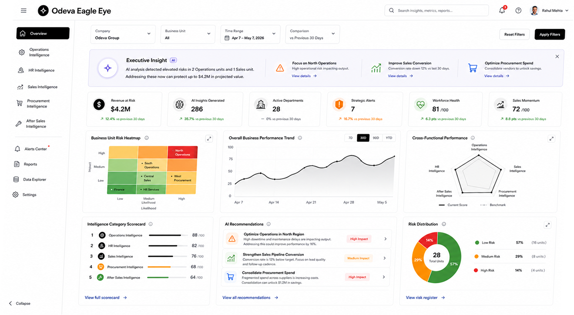
Task: Open notifications bell icon
Action: [x=502, y=10]
